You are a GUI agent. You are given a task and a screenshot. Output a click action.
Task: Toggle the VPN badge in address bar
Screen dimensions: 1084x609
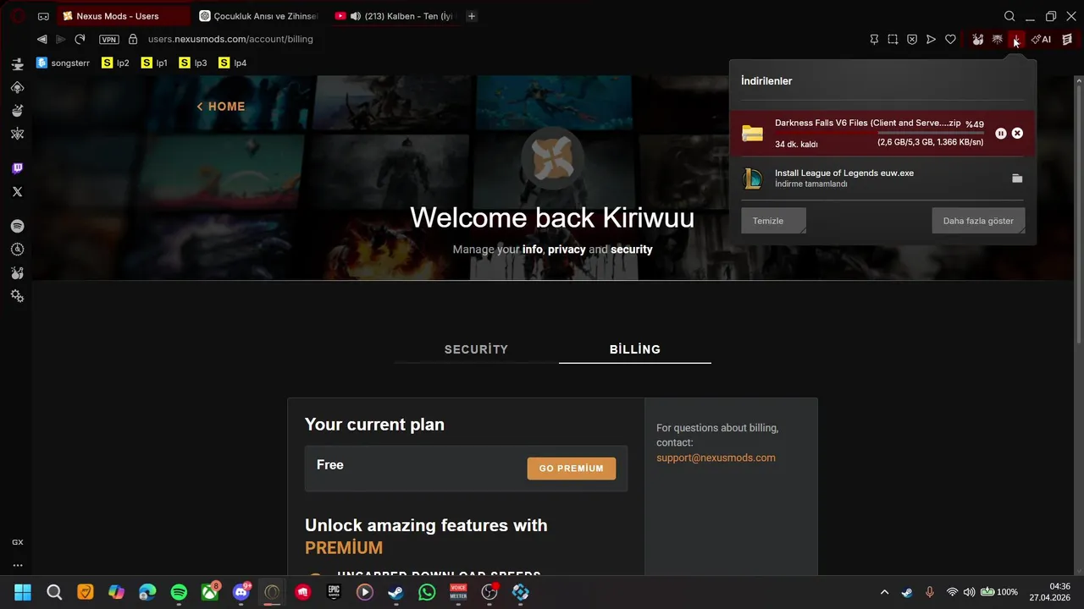[x=108, y=39]
